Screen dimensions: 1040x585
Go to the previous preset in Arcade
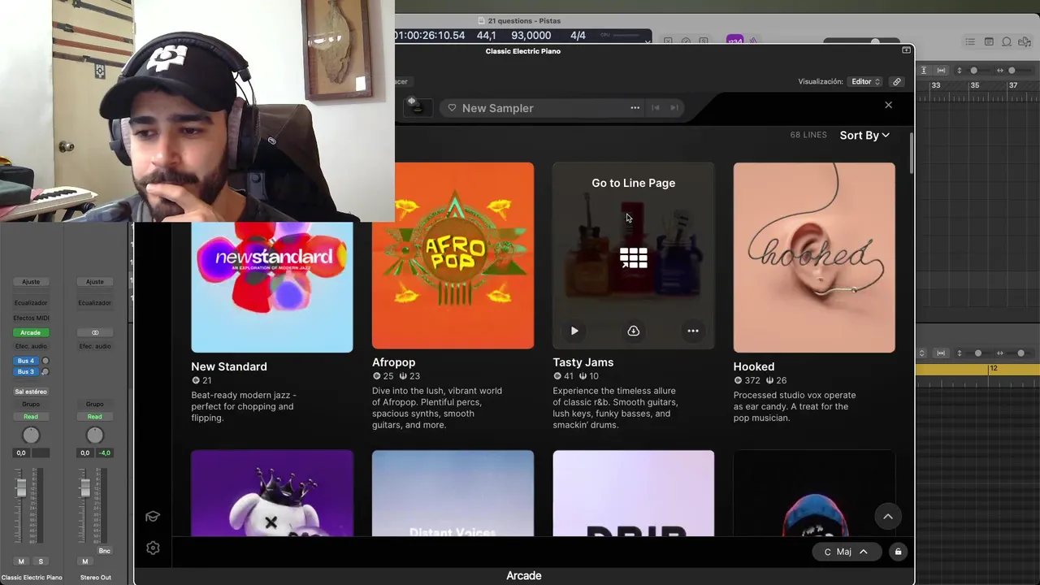point(655,108)
